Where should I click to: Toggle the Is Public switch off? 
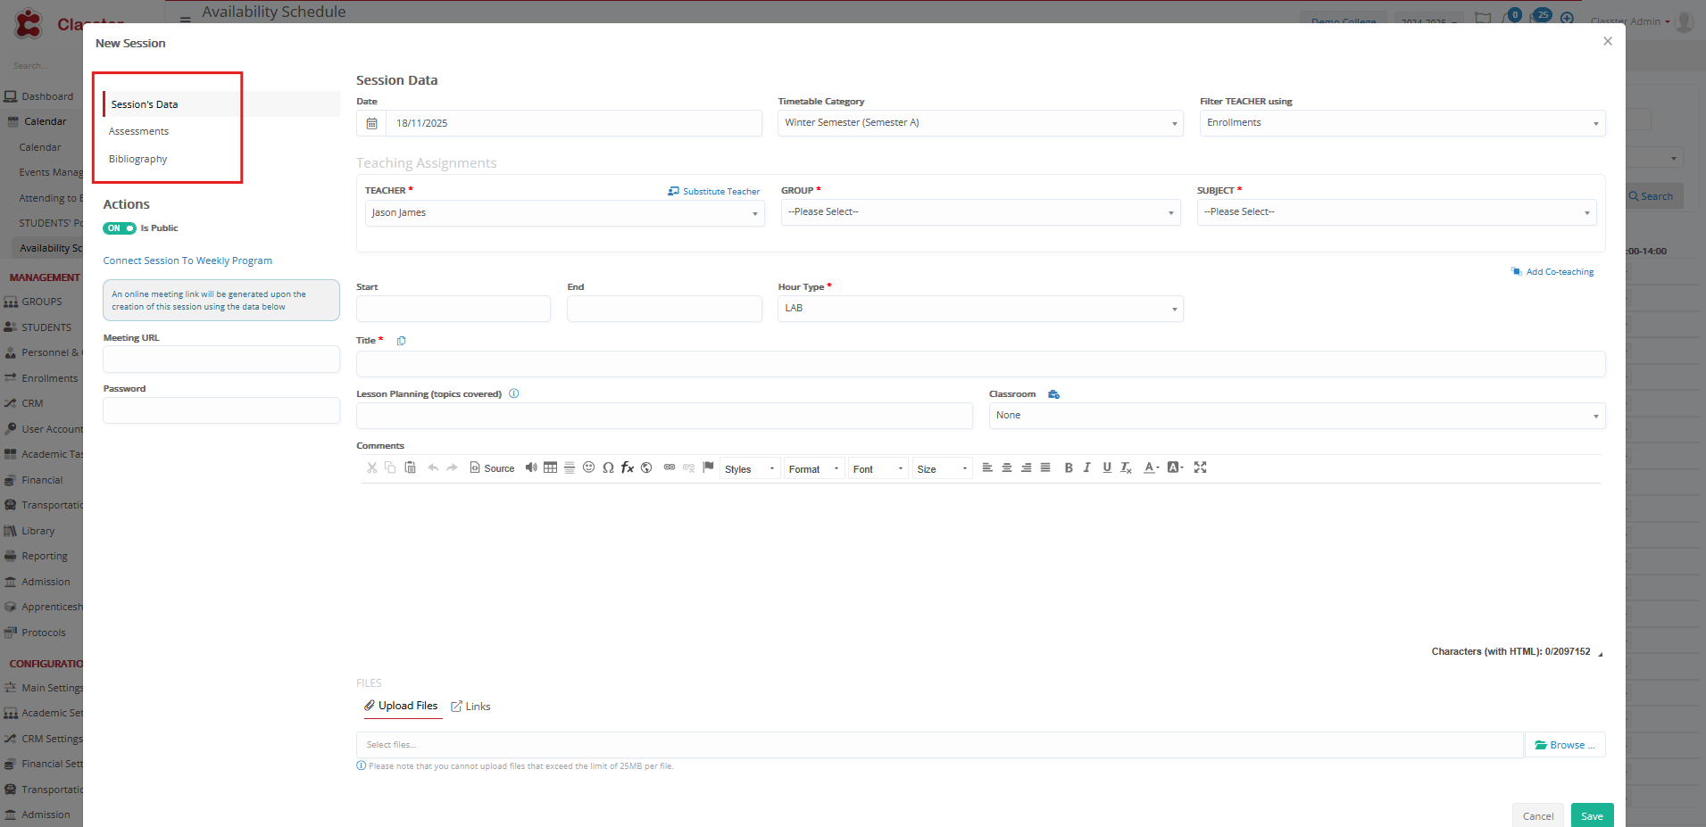click(x=120, y=228)
